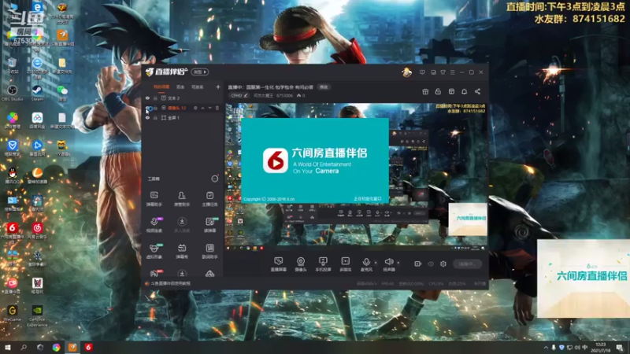Click the Windows Start button
The height and width of the screenshot is (354, 630).
7,347
